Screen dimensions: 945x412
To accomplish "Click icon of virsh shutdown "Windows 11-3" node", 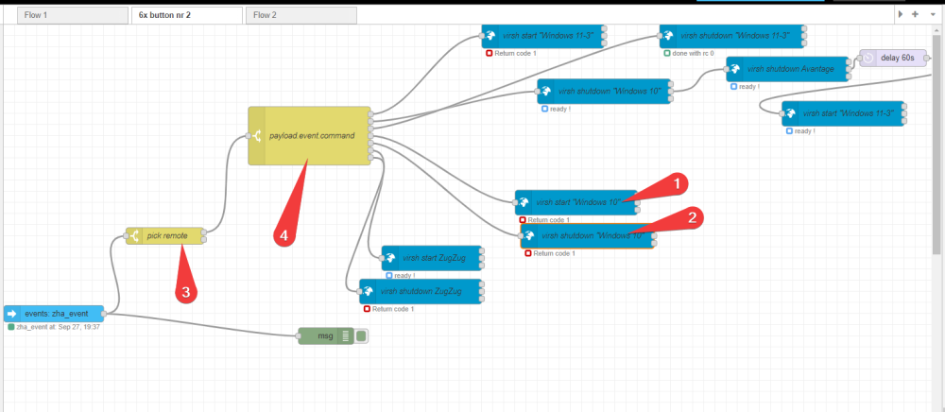I will click(x=668, y=36).
